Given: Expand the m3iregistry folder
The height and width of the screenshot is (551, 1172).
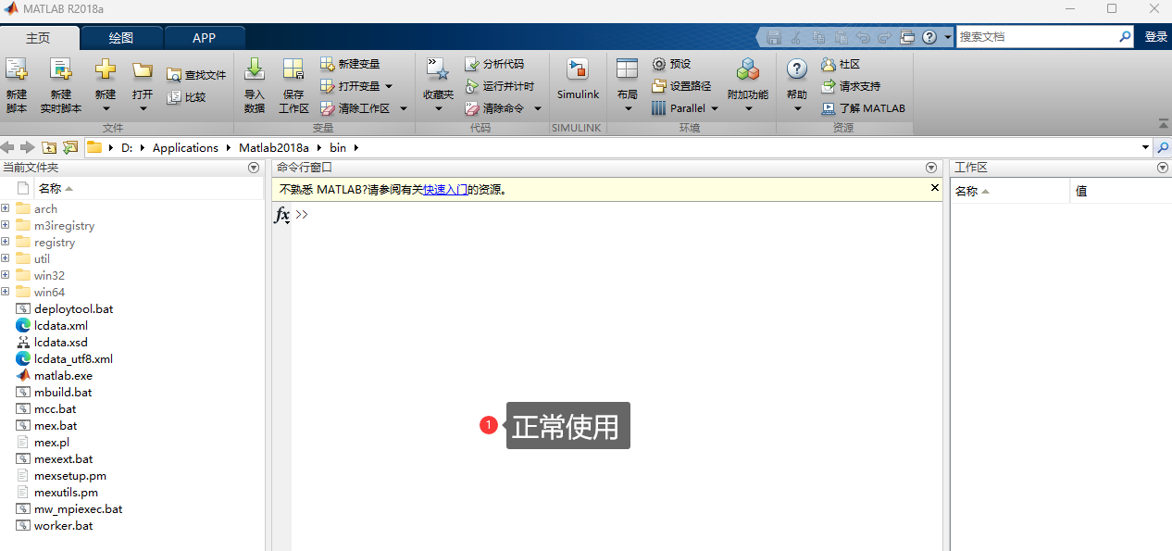Looking at the screenshot, I should point(6,225).
